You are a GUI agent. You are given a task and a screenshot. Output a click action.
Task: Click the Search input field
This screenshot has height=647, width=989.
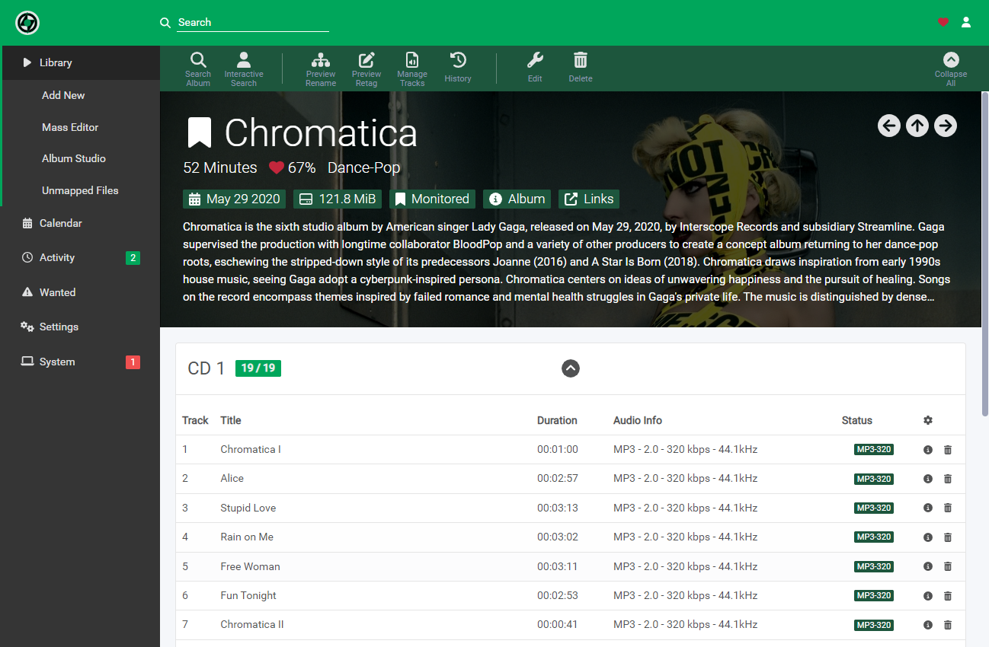(253, 23)
